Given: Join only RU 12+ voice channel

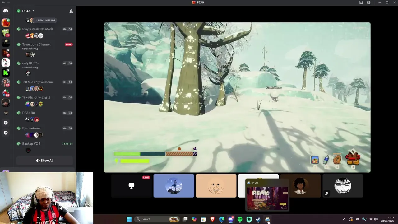Looking at the screenshot, I should coord(30,63).
